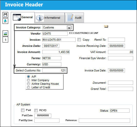137x127 pixels.
Task: Open the Audit tab
Action: (x=74, y=18)
